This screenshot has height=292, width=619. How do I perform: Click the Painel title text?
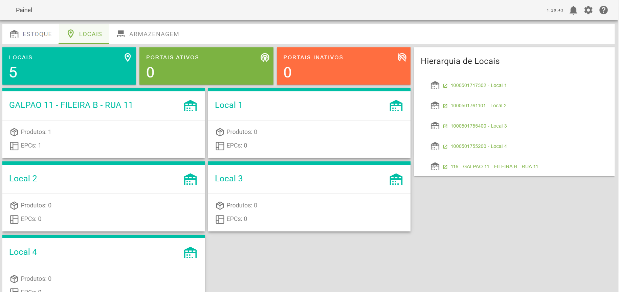tap(24, 10)
